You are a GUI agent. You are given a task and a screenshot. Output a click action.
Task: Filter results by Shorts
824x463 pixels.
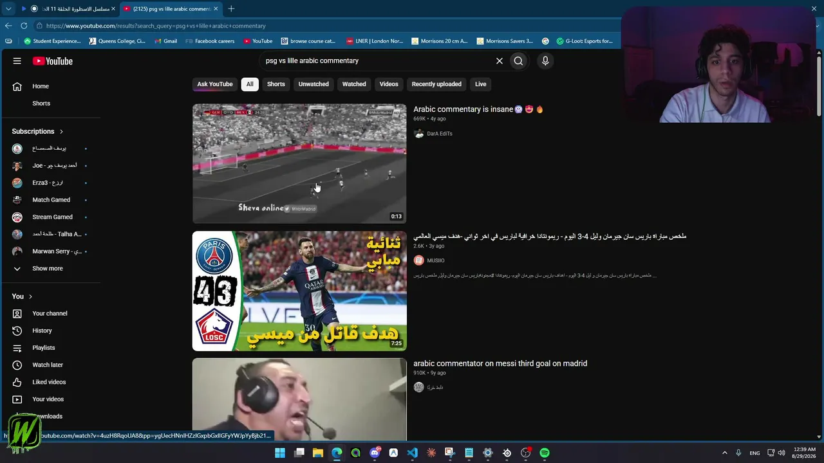click(x=276, y=84)
